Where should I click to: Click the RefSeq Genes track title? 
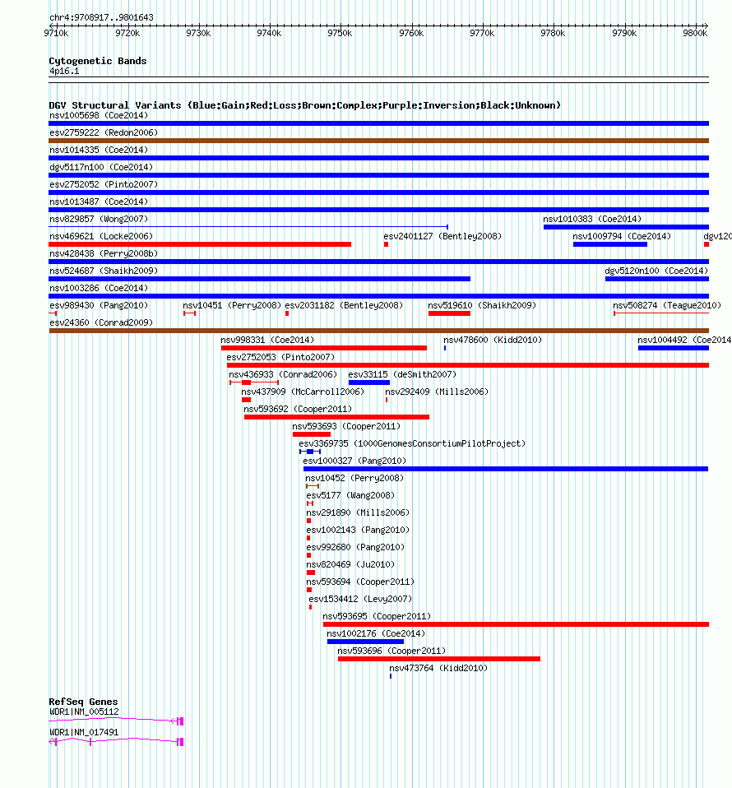[83, 702]
